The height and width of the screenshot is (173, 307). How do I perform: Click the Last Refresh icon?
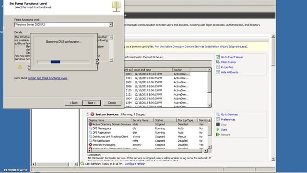coord(82,163)
